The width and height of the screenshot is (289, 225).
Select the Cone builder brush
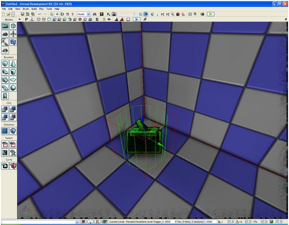13,64
